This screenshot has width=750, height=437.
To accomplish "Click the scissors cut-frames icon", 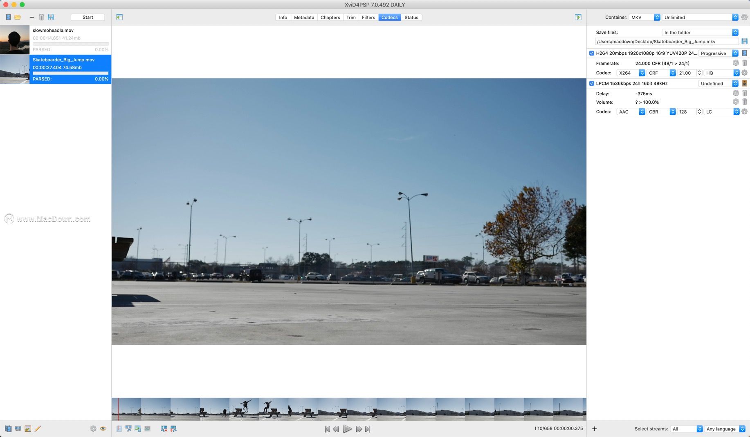I will point(128,429).
